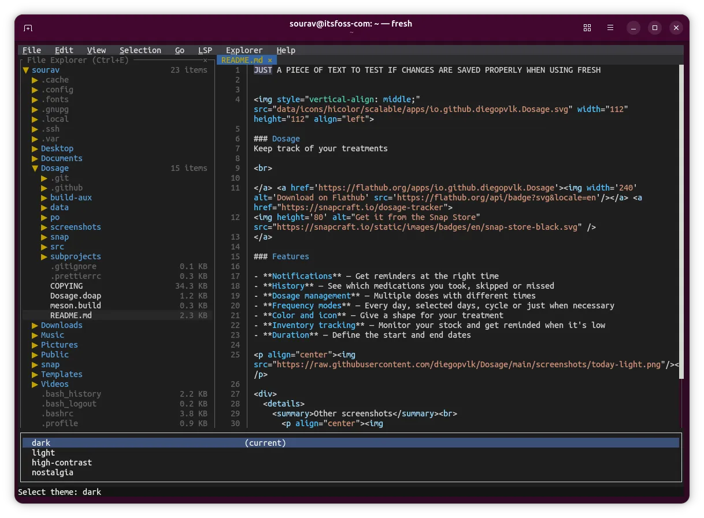Screen dimensions: 704x518
Task: Close the File Explorer panel
Action: tap(205, 60)
